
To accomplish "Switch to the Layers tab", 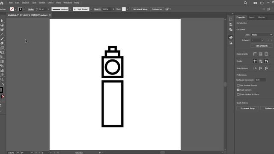I will pos(251,17).
